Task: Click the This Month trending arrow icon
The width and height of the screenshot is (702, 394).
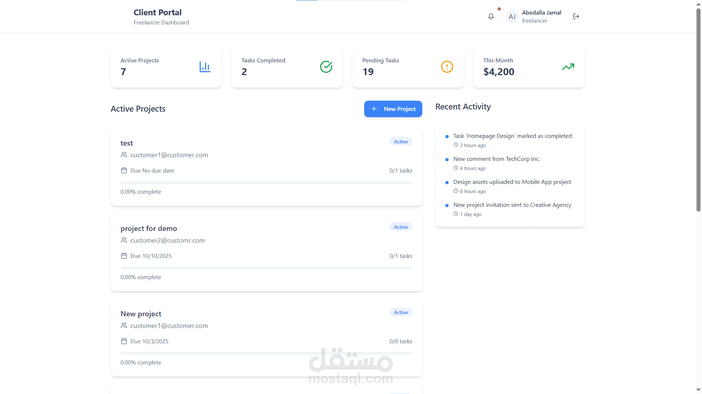Action: click(568, 67)
